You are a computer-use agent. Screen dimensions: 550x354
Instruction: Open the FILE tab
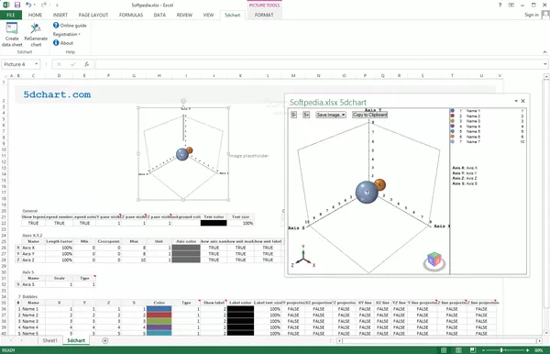pos(11,15)
